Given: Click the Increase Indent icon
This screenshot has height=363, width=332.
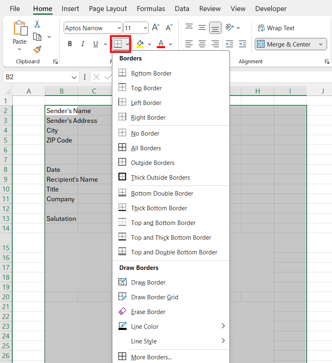Looking at the screenshot, I should pos(243,44).
